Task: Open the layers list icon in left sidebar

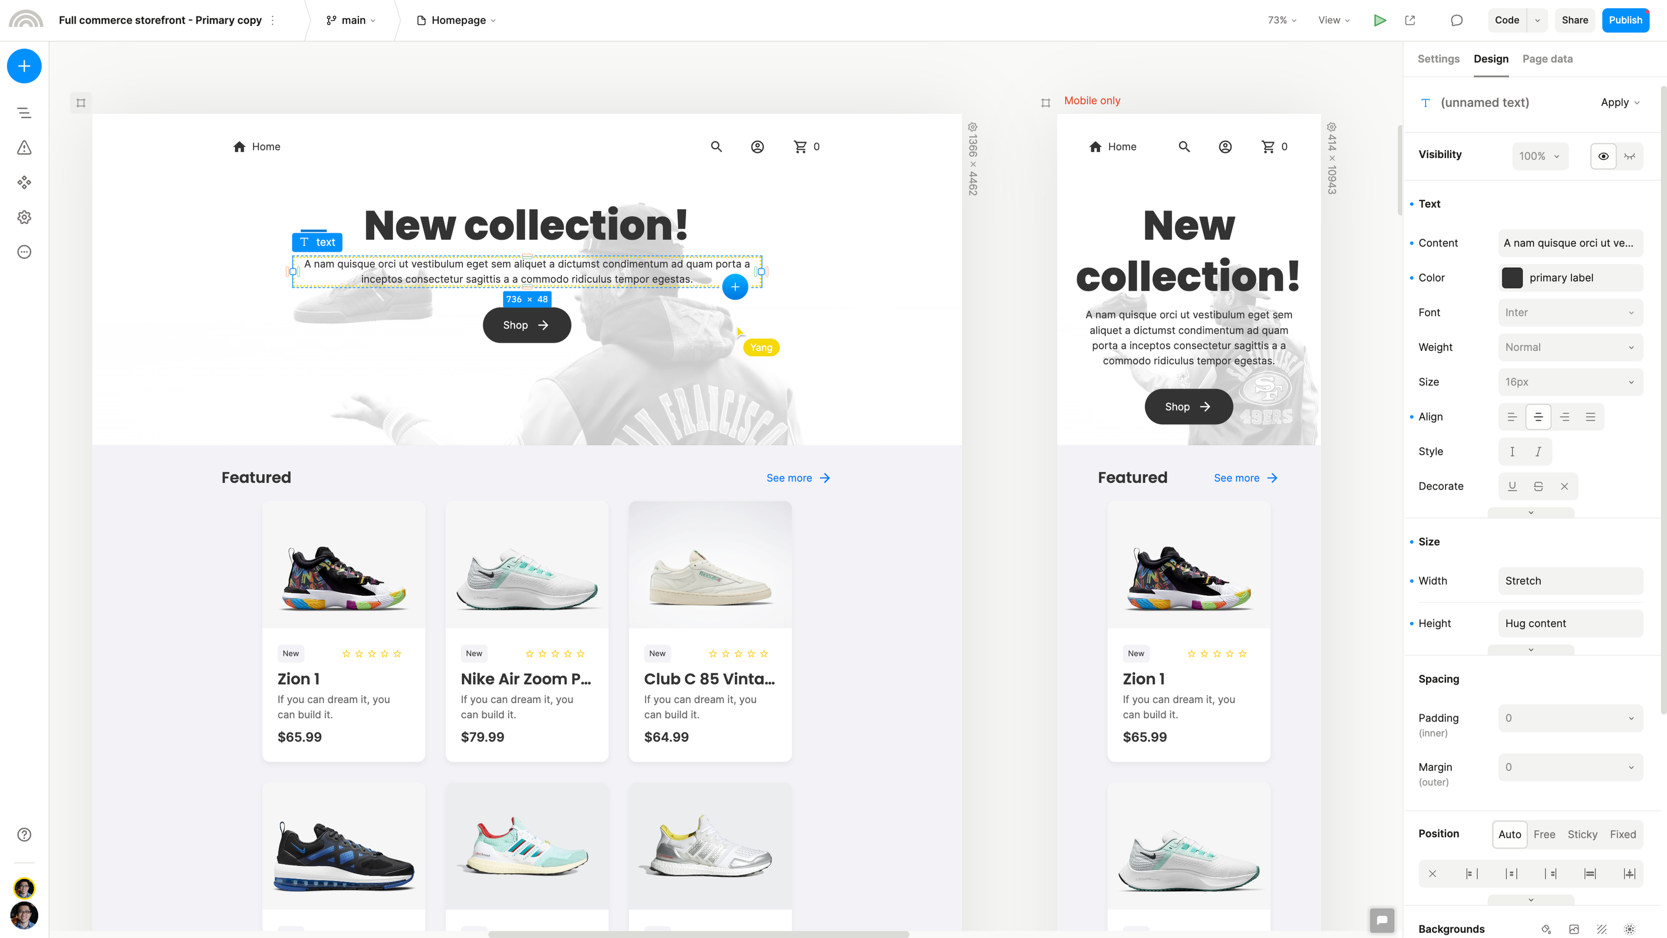Action: pyautogui.click(x=24, y=113)
